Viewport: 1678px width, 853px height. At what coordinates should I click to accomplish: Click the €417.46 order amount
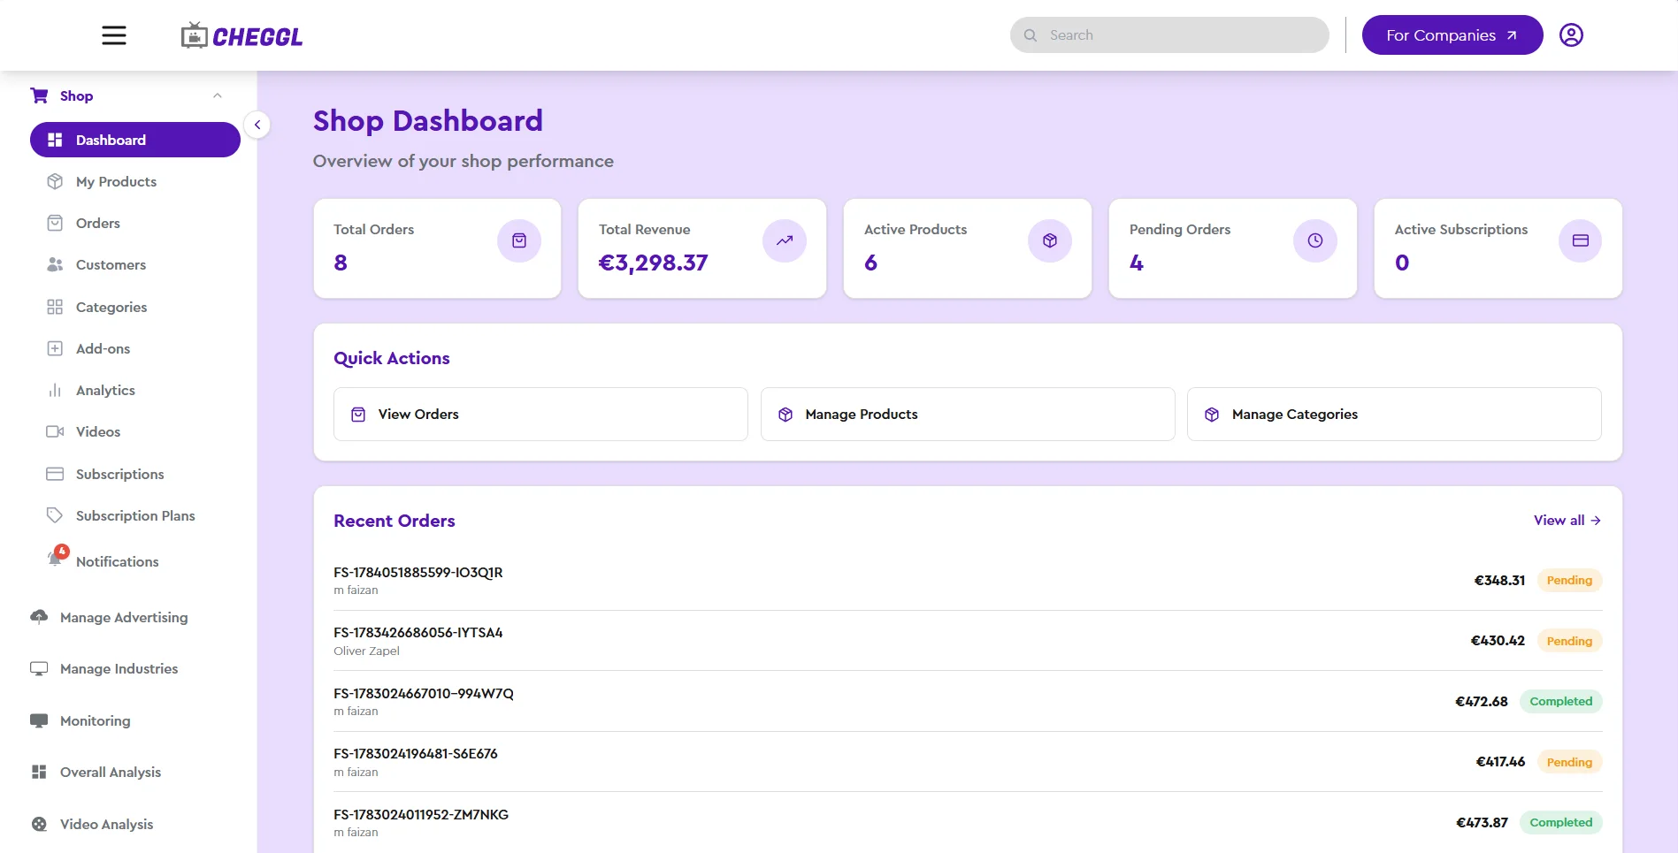[x=1500, y=761]
